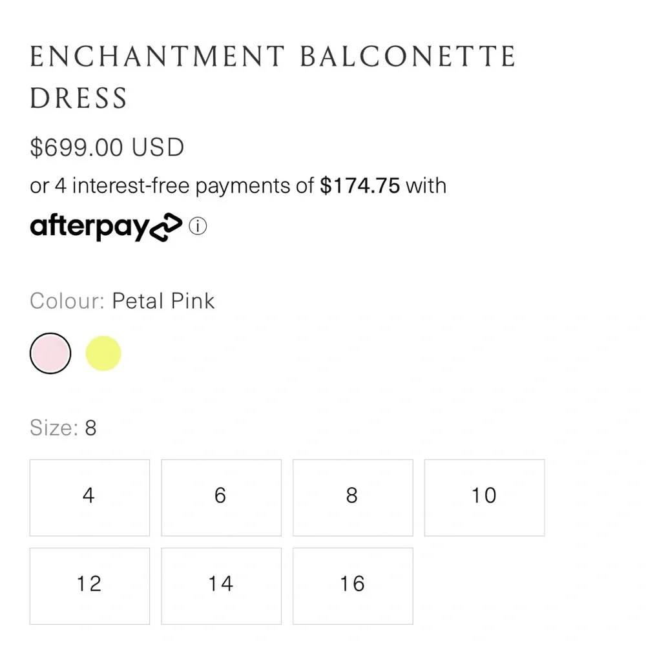Choose size 8 box
Viewport: 646px width, 646px height.
tap(353, 497)
